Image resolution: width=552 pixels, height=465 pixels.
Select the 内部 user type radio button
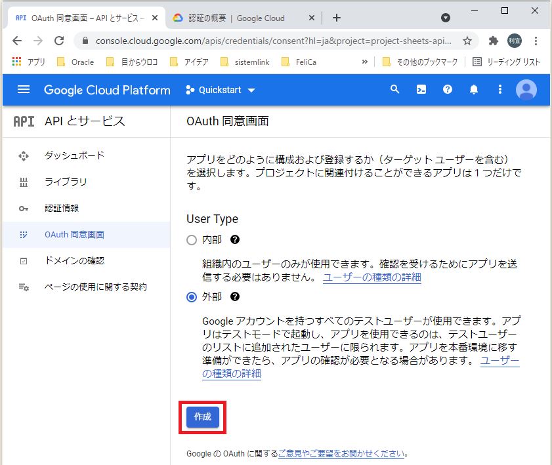pyautogui.click(x=191, y=240)
